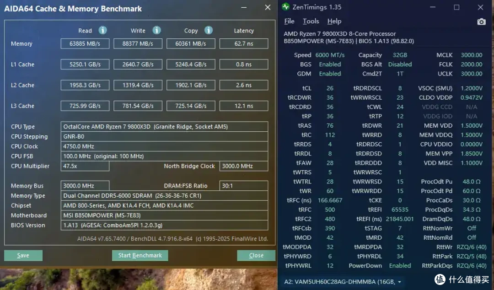This screenshot has height=290, width=494.
Task: Select L3 Cache Read 725.99 GB/s
Action: point(85,106)
